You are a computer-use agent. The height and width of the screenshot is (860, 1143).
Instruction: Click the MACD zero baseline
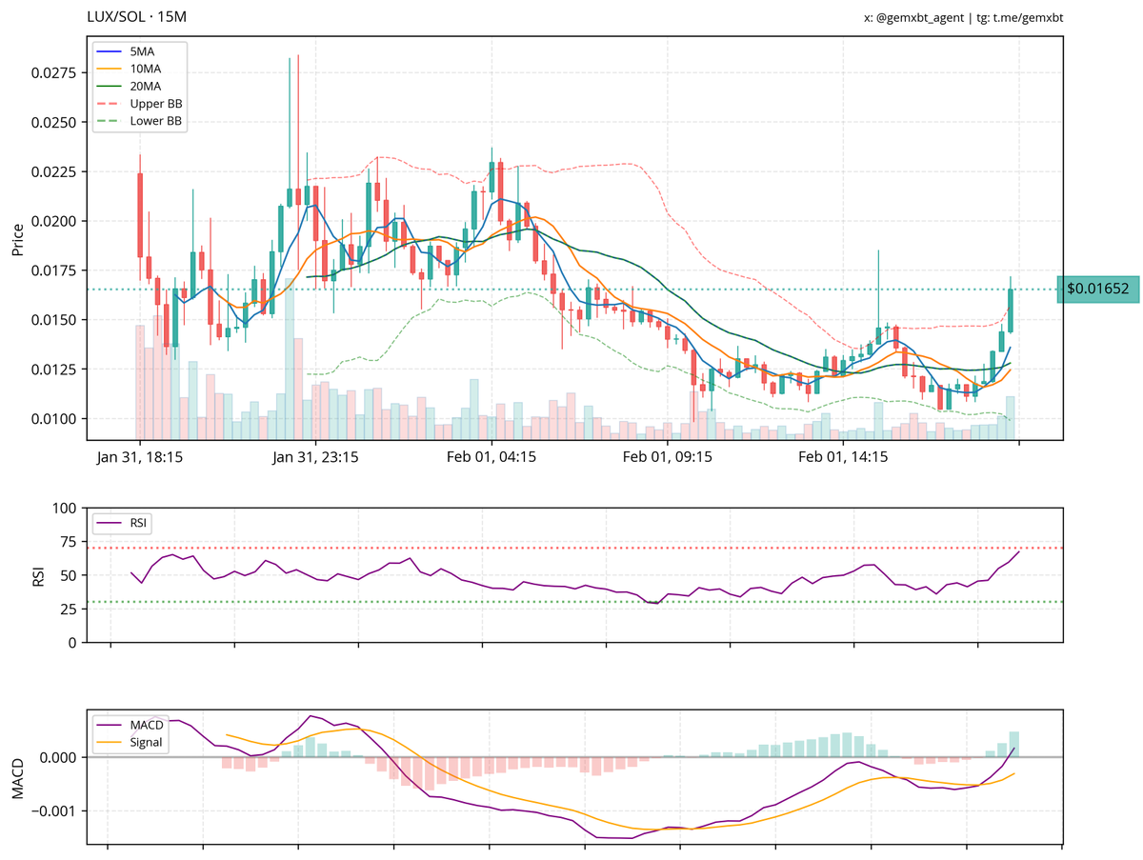click(571, 757)
